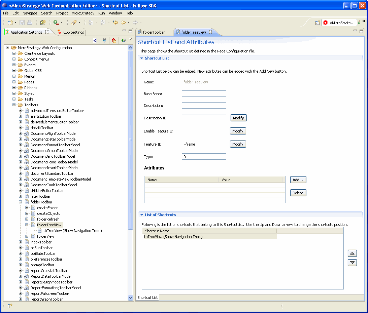Click the flashlight Search toolbar icon
368x313 pixels.
pyautogui.click(x=74, y=23)
